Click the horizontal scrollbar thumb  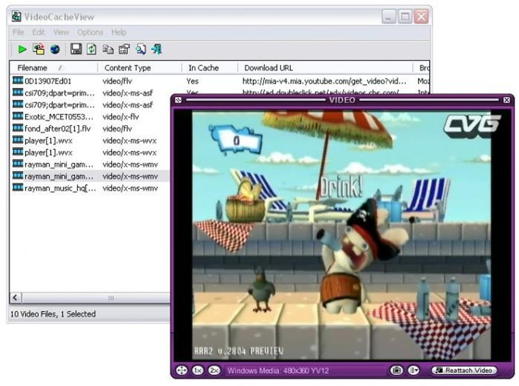(111, 298)
